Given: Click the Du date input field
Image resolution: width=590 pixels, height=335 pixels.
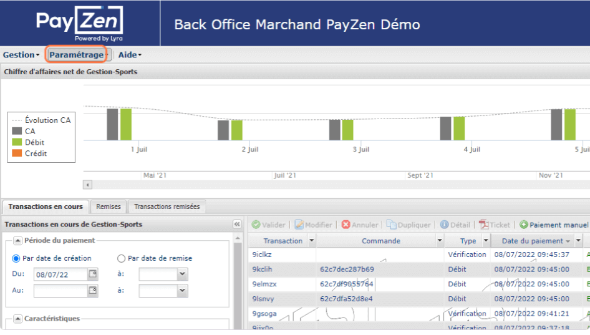Looking at the screenshot, I should pos(60,274).
